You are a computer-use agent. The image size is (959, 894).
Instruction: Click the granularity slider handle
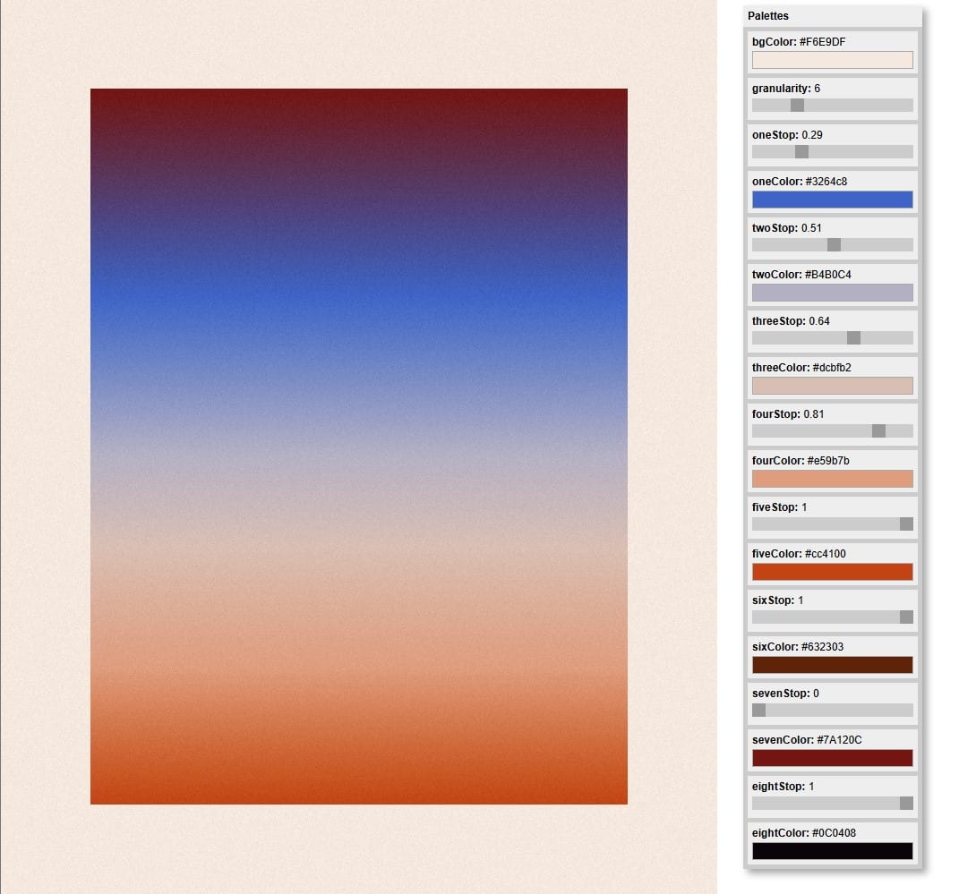point(797,105)
